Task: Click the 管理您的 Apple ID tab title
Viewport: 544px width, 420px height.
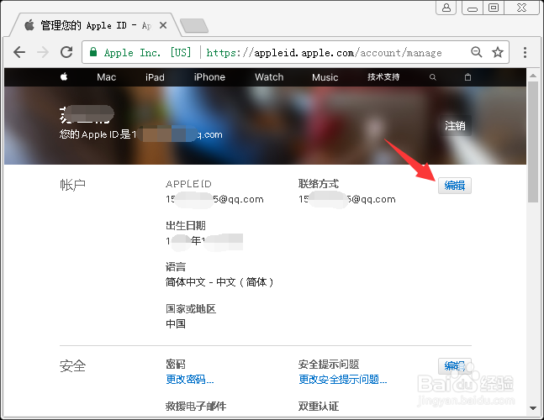Action: coord(96,25)
